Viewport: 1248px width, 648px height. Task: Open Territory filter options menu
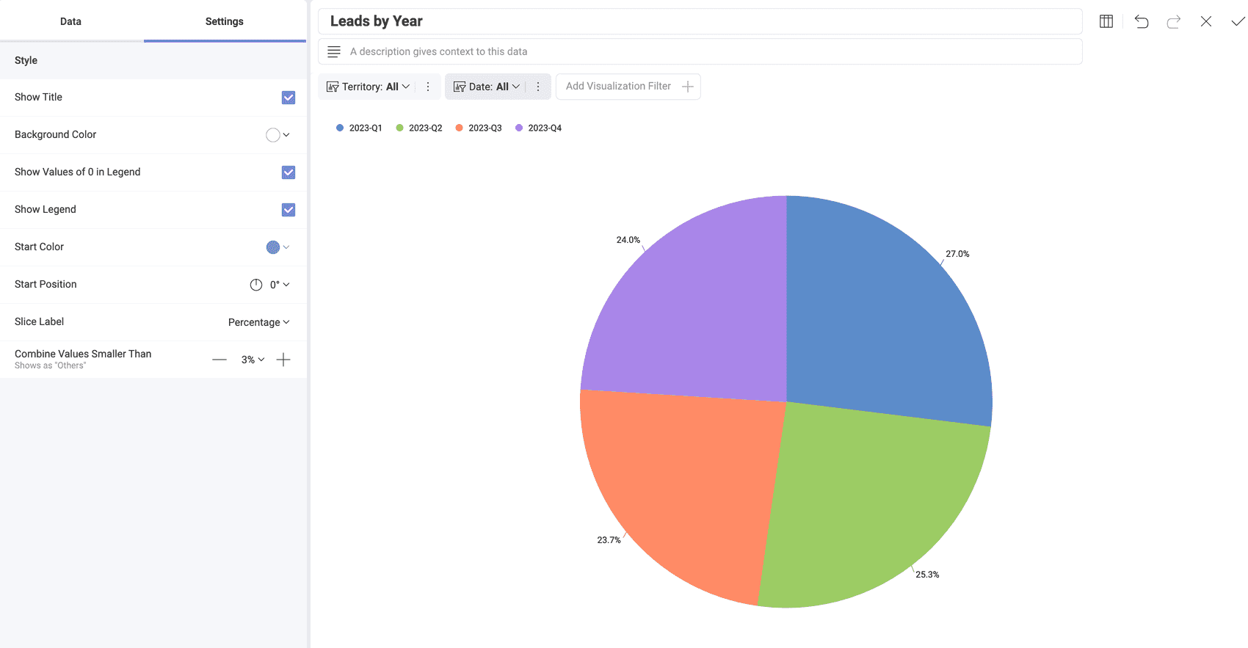(x=428, y=87)
